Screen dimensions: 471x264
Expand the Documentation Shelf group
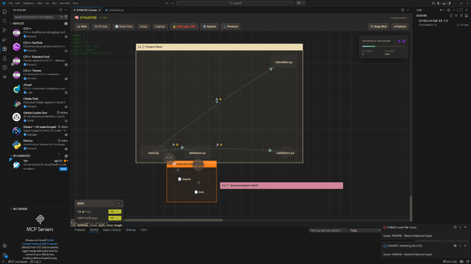pos(224,186)
